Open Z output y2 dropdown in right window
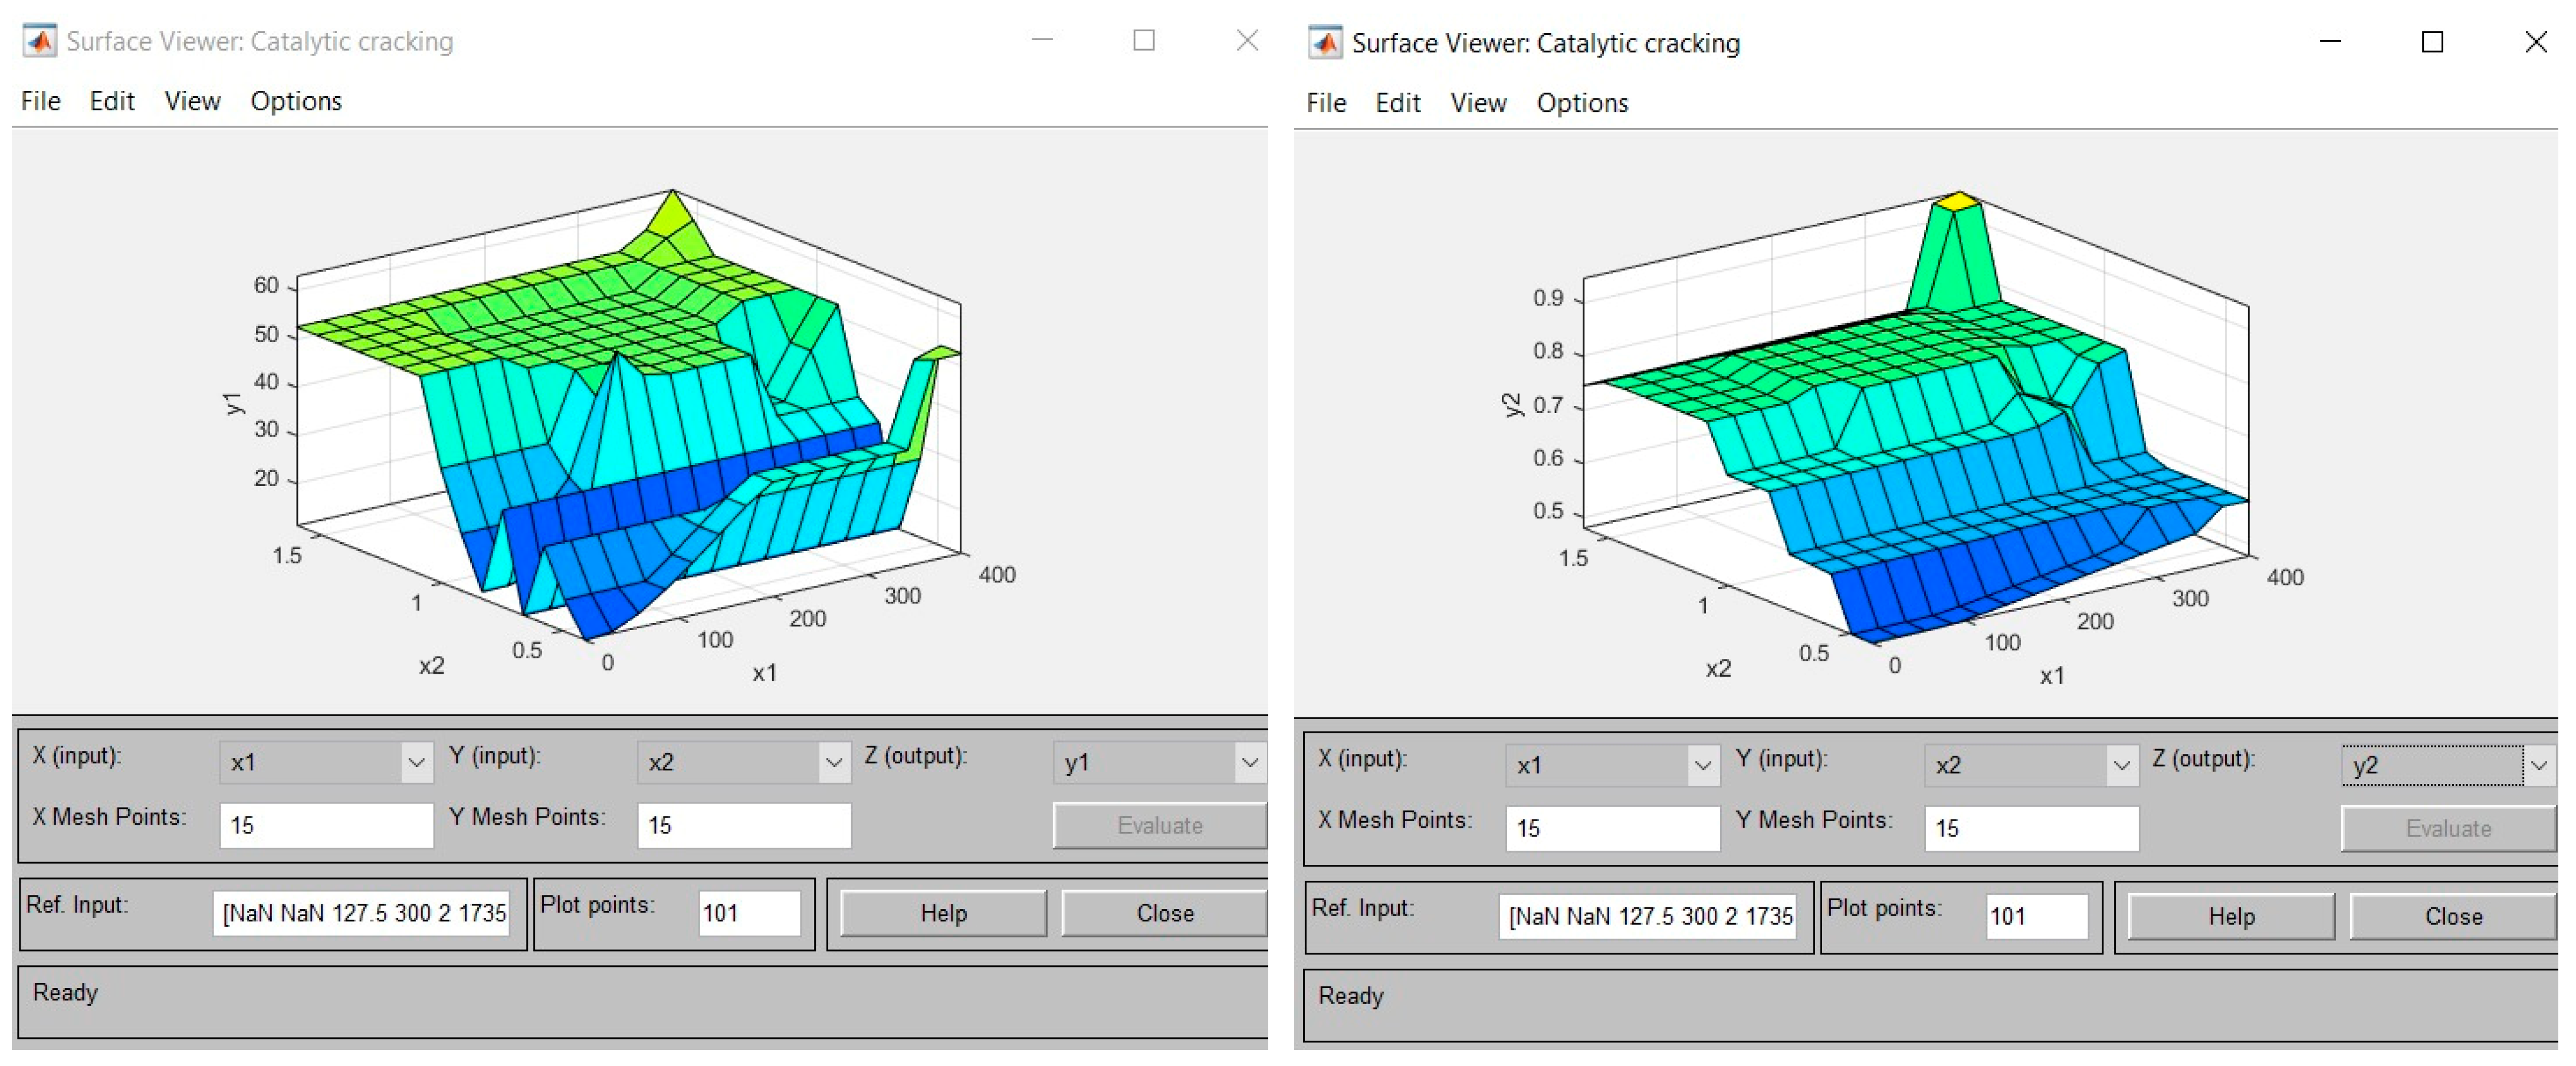The height and width of the screenshot is (1066, 2576). (x=2538, y=767)
